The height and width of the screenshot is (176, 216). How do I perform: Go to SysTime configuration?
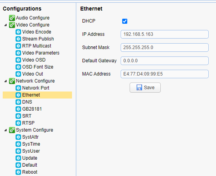point(31,144)
